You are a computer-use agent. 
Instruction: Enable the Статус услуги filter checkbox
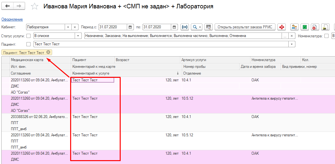click(x=28, y=36)
